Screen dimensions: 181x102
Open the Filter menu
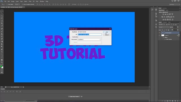pyautogui.click(x=30, y=1)
